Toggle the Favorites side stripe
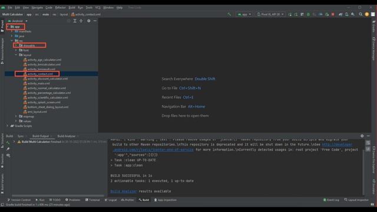 tap(2, 161)
